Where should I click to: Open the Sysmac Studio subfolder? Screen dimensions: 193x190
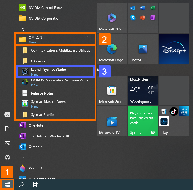(x=42, y=115)
